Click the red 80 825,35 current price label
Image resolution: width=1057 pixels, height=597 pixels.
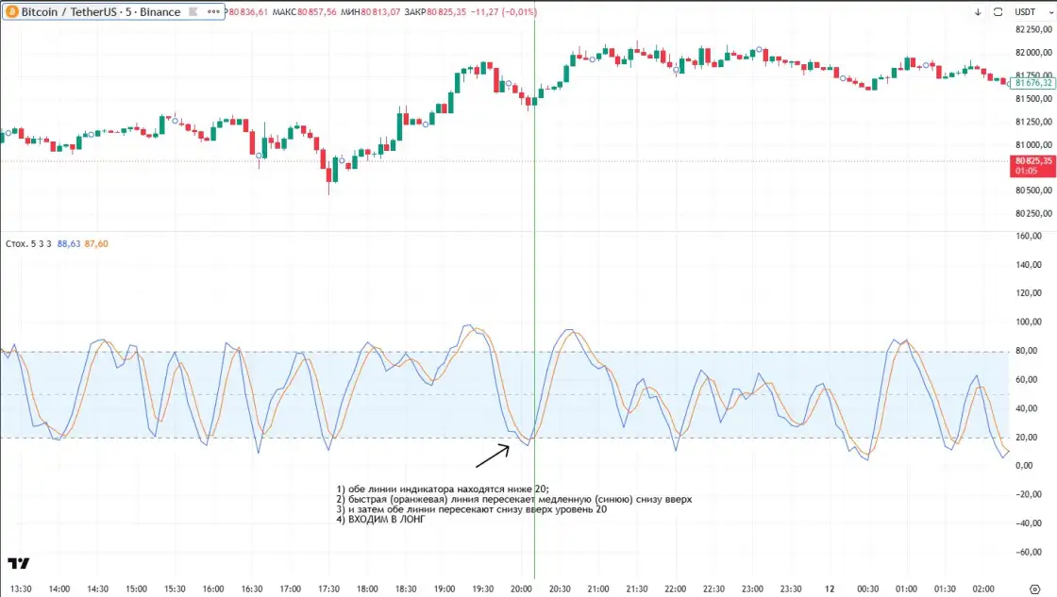point(1032,166)
